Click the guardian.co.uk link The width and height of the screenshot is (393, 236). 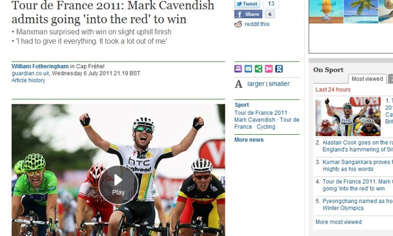pos(30,73)
